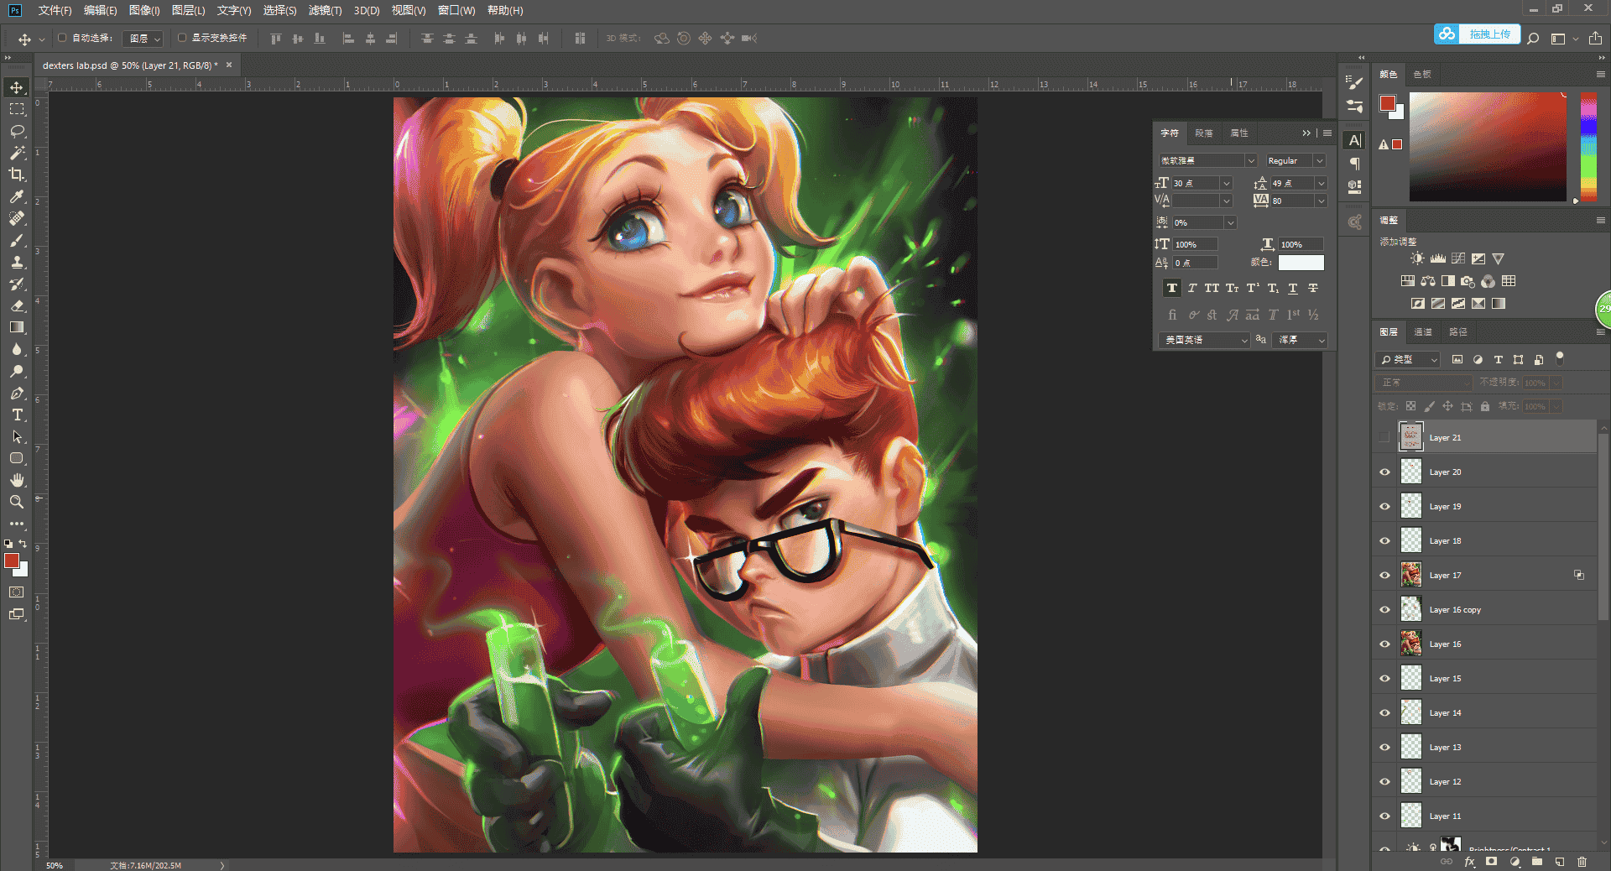1611x871 pixels.
Task: Click the blue cloud upload button
Action: (1477, 34)
